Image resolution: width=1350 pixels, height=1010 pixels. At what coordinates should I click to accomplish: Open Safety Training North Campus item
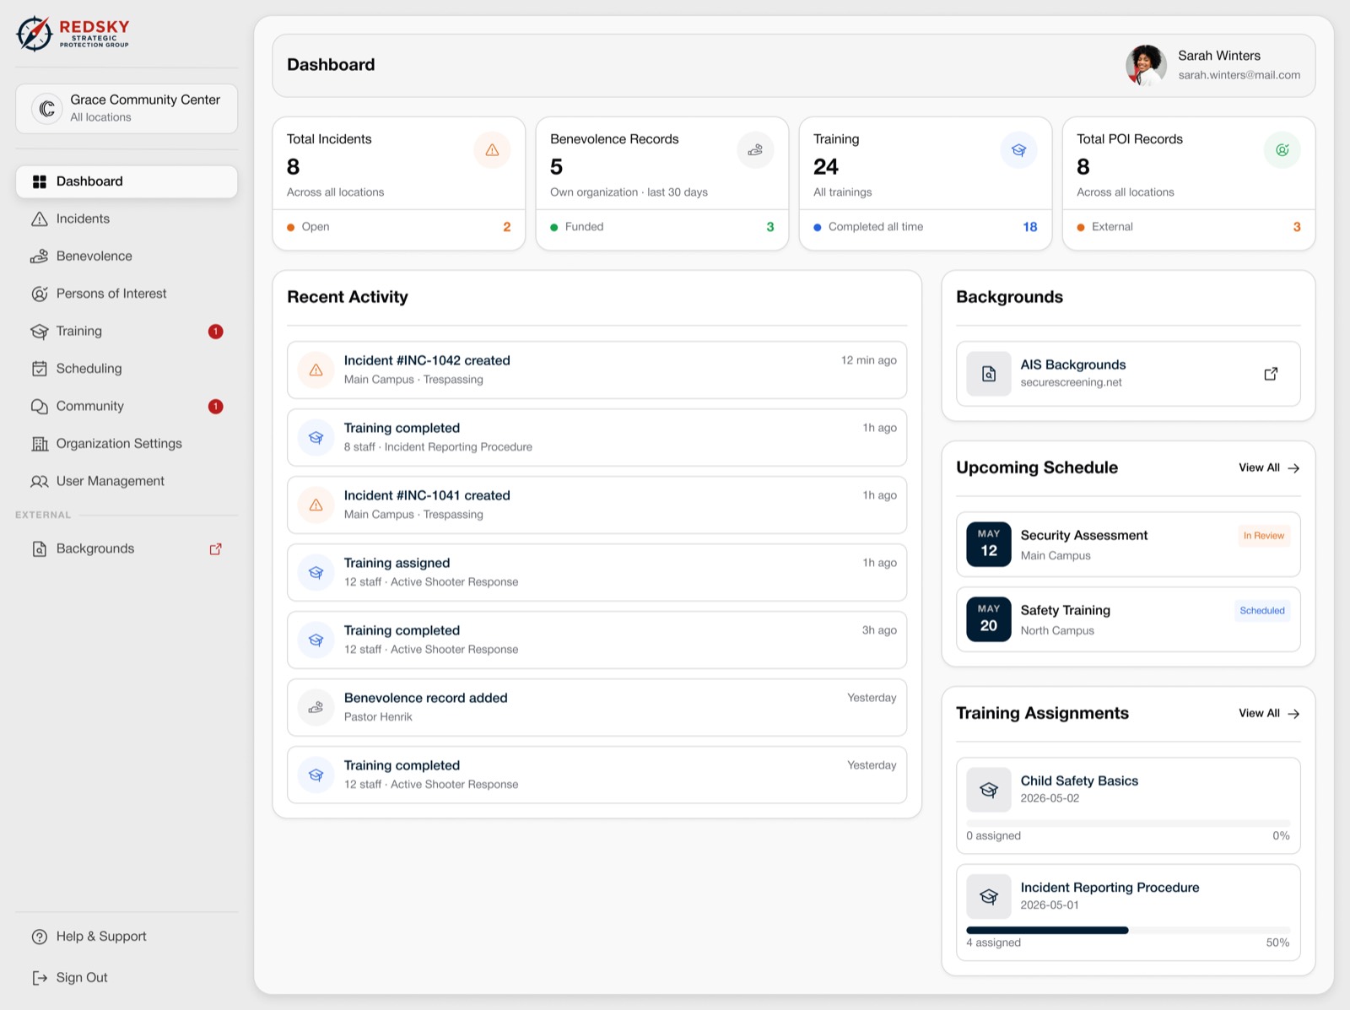point(1128,619)
